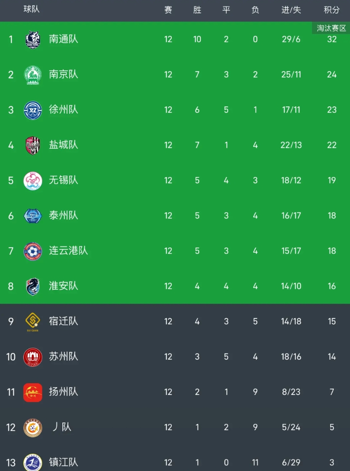Click the 扬州队 red square logo
The image size is (350, 471).
[33, 392]
